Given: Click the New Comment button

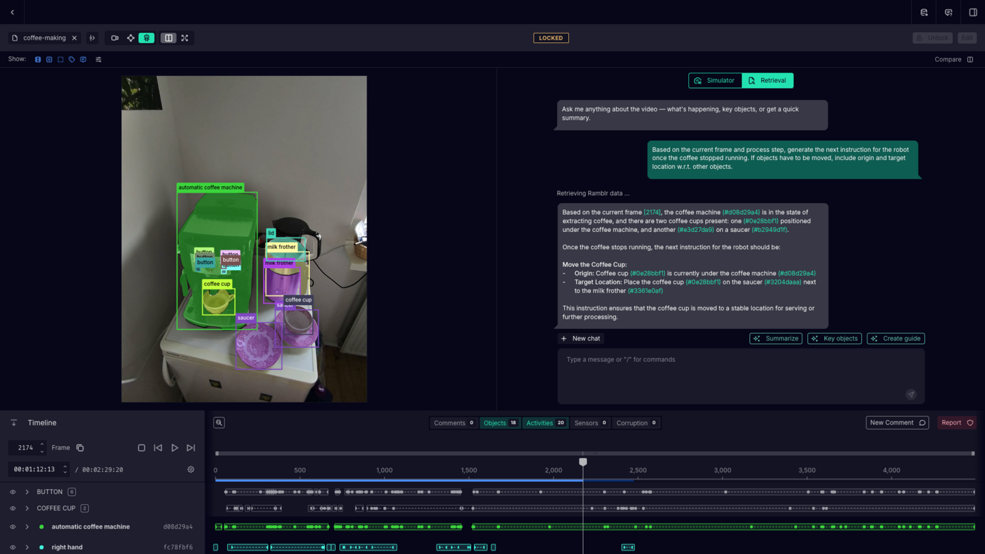Looking at the screenshot, I should [897, 423].
